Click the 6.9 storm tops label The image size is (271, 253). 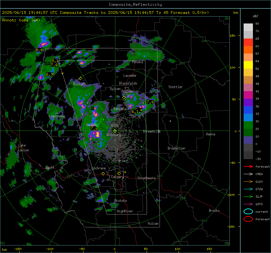[50, 74]
